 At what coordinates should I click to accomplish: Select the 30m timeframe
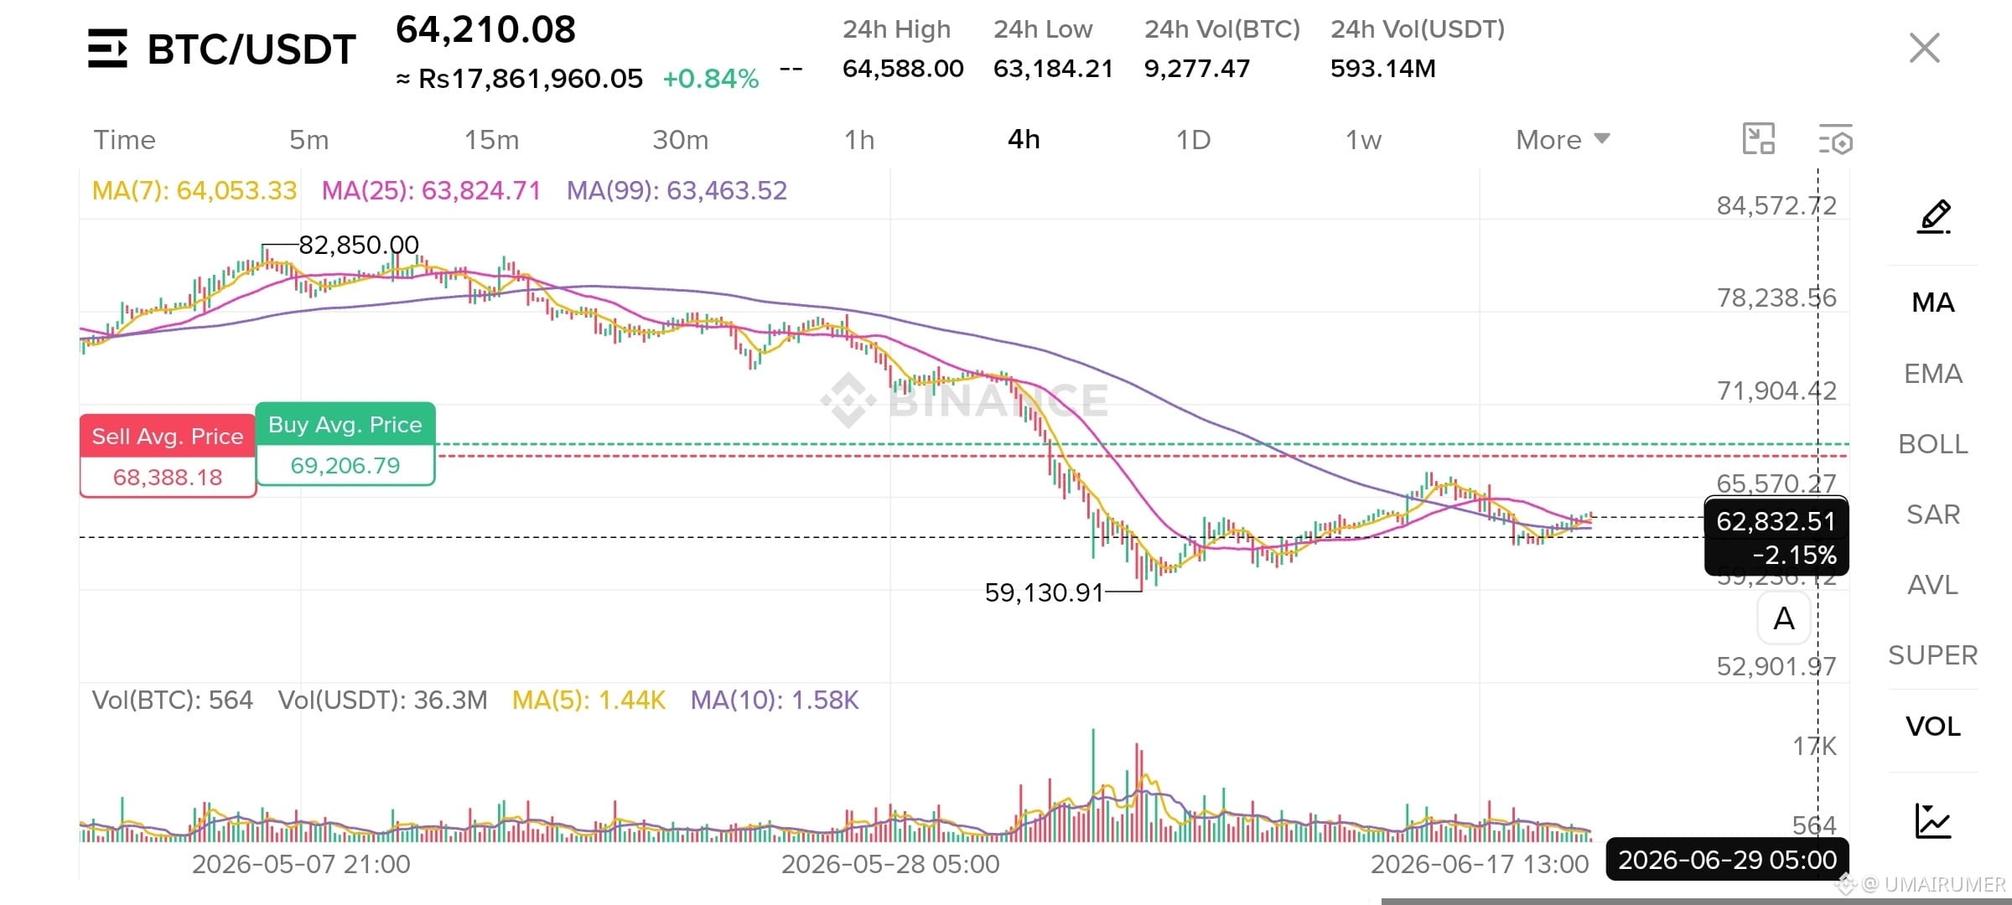tap(680, 139)
